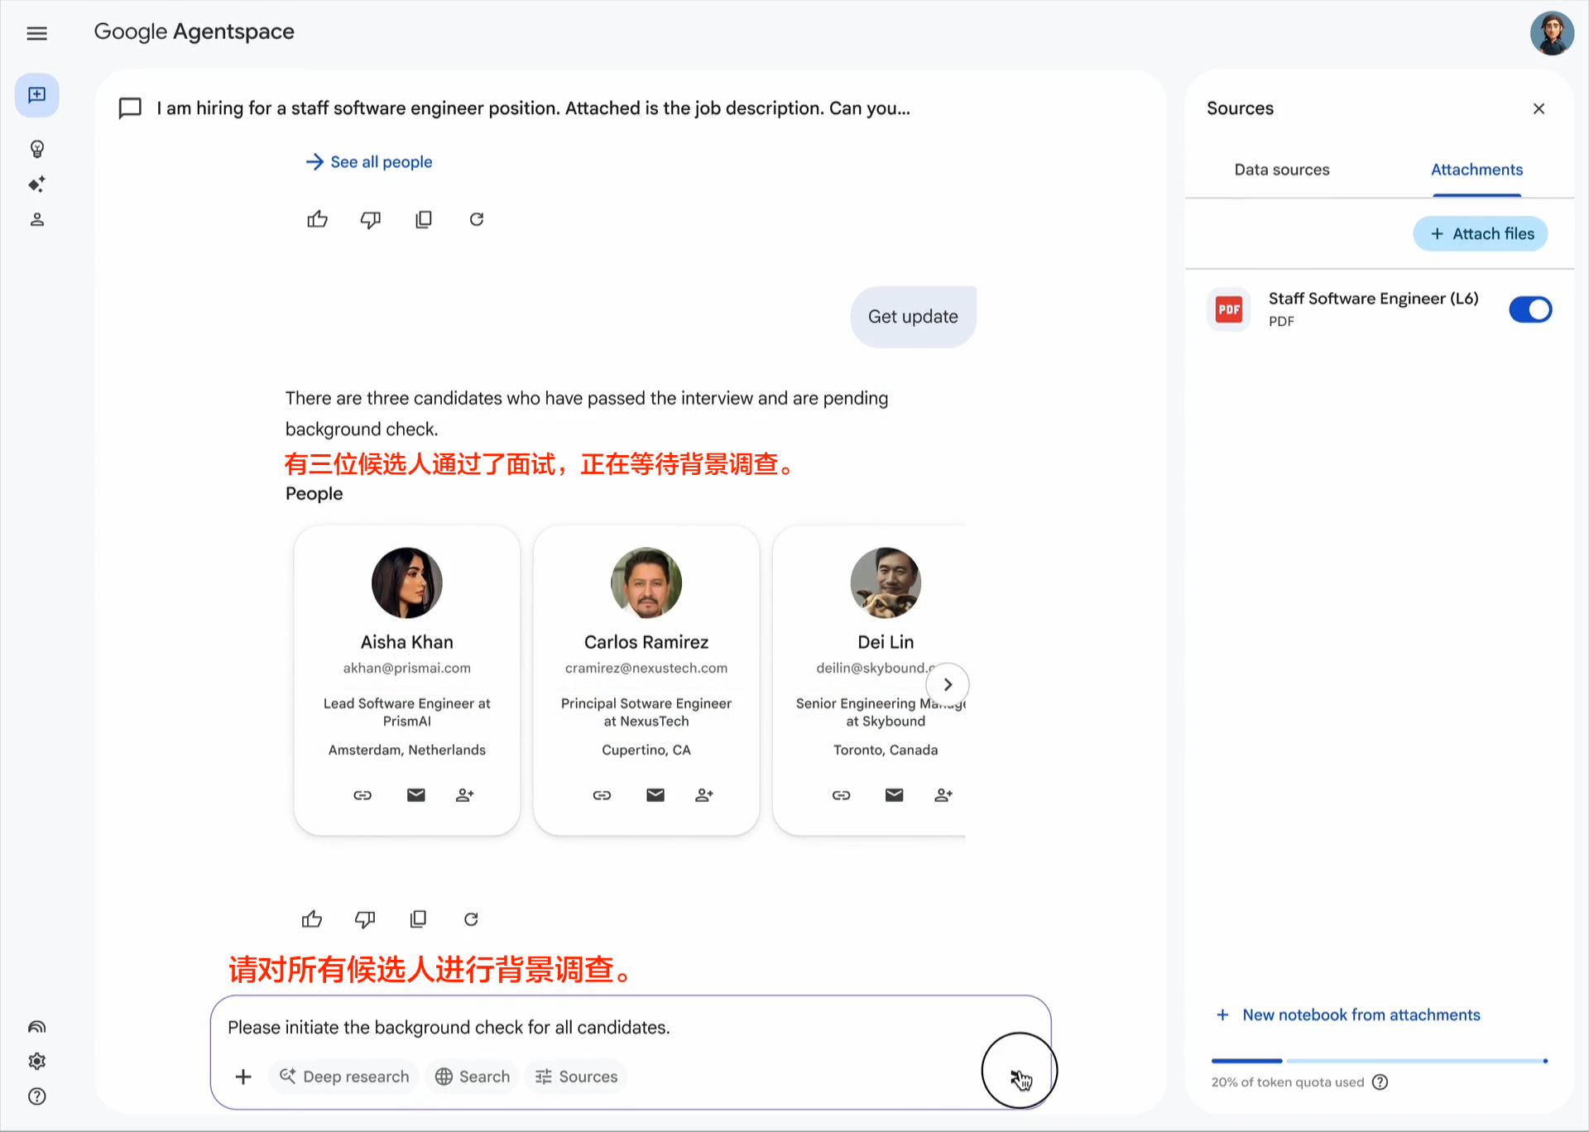Open the Sources options chip
The image size is (1589, 1132).
pos(577,1077)
